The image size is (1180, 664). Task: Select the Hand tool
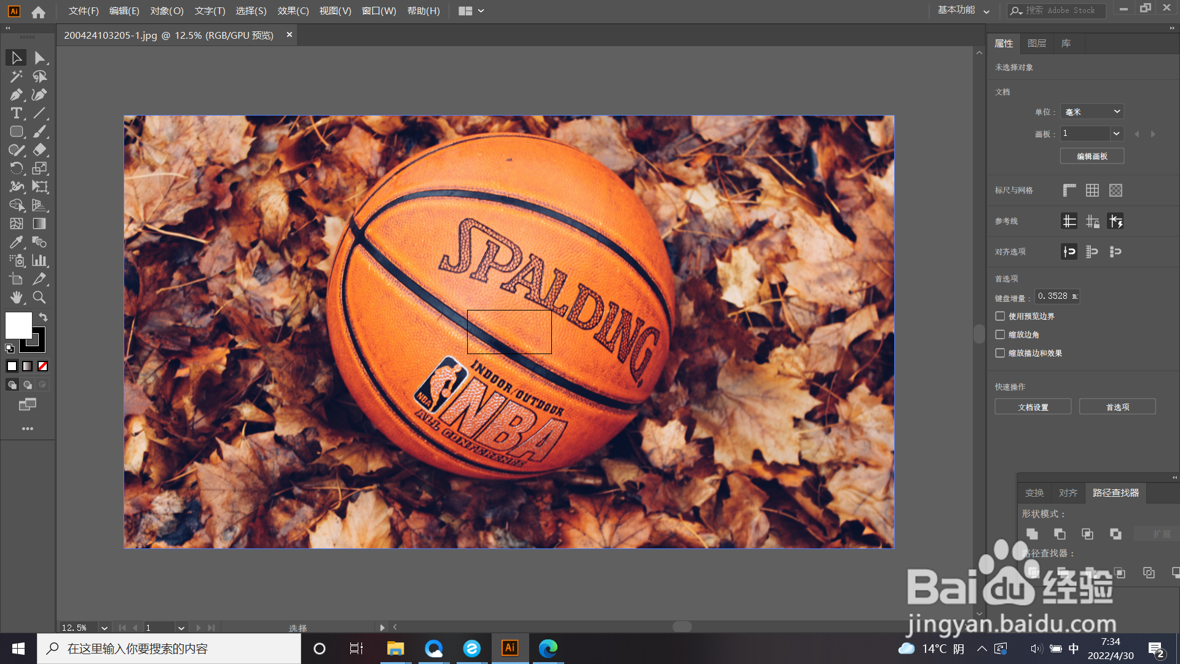[17, 298]
